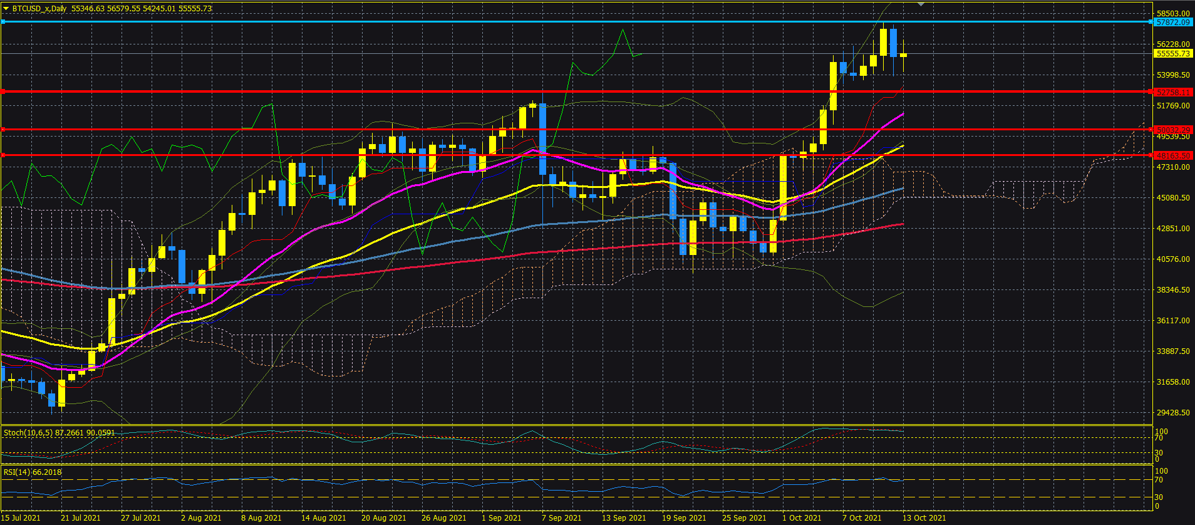The width and height of the screenshot is (1195, 525).
Task: Select the 48163.50 red line left handle
Action: coord(3,155)
